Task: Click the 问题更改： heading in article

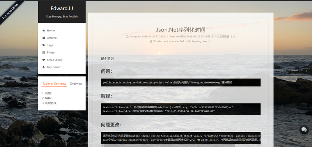Action: click(111, 125)
